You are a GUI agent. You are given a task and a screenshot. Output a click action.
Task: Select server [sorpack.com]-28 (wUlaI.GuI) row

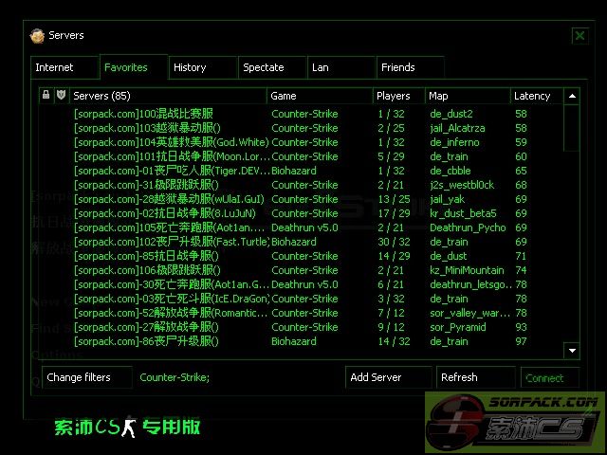[x=301, y=199]
